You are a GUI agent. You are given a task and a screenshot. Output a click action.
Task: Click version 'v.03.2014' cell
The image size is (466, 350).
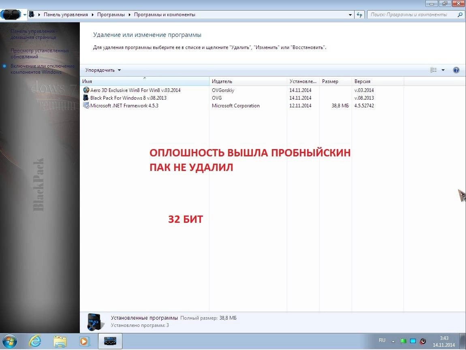point(364,90)
